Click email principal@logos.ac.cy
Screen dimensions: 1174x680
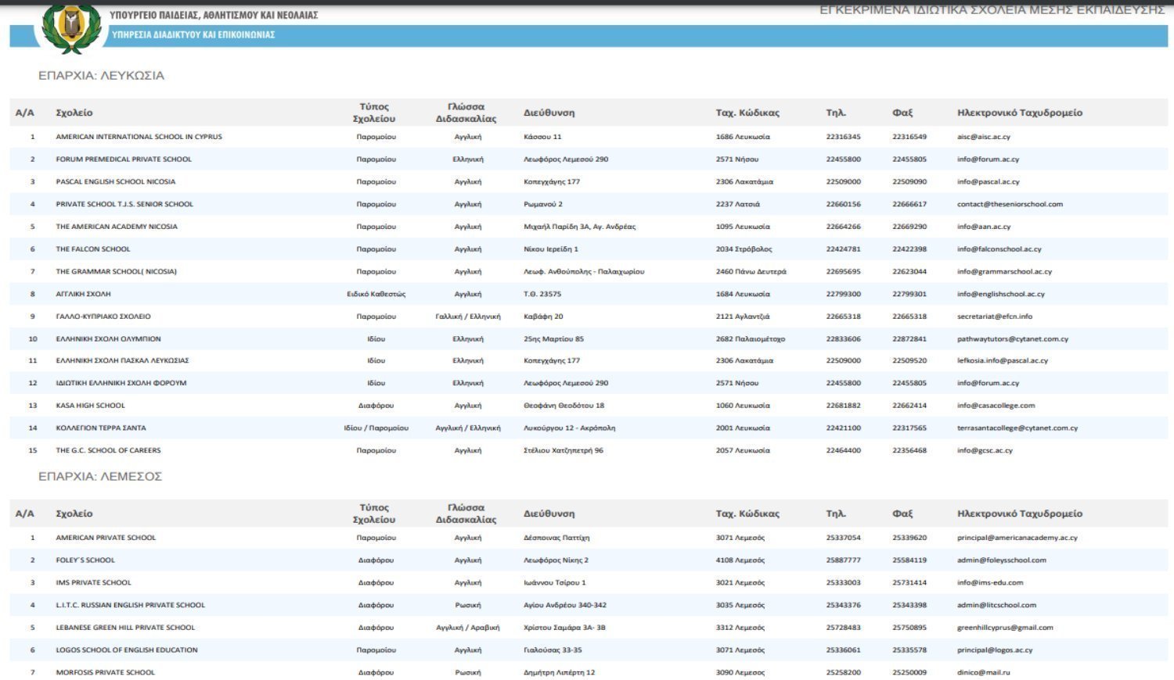(996, 650)
